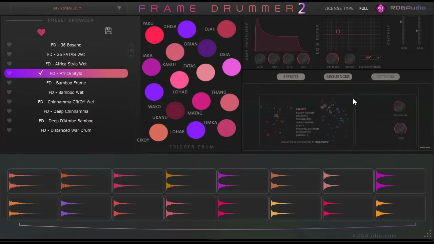Viewport: 434px width, 244px height.
Task: Click the PAN output slider
Action: [x=420, y=31]
